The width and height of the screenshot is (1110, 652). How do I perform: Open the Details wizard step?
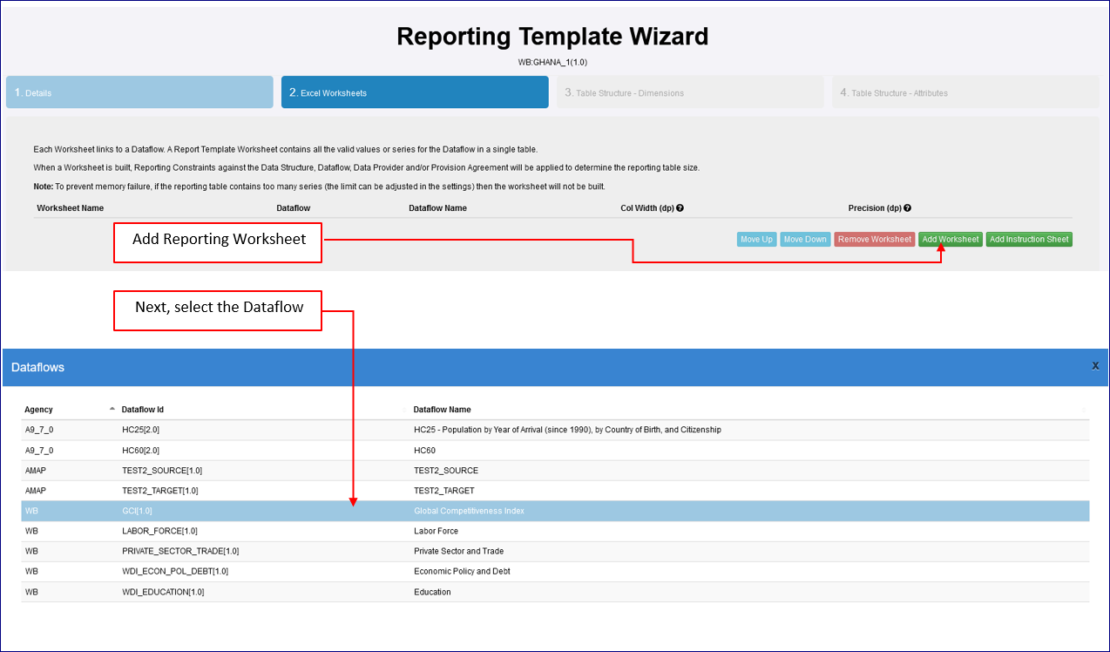point(139,92)
